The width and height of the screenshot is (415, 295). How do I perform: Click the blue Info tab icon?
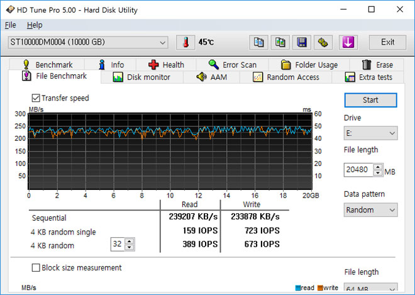102,65
